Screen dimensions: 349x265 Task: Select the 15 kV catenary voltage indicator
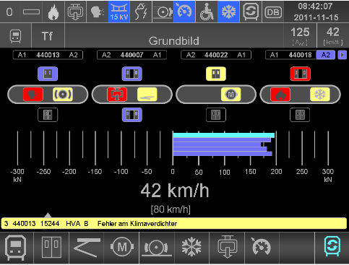pyautogui.click(x=119, y=12)
